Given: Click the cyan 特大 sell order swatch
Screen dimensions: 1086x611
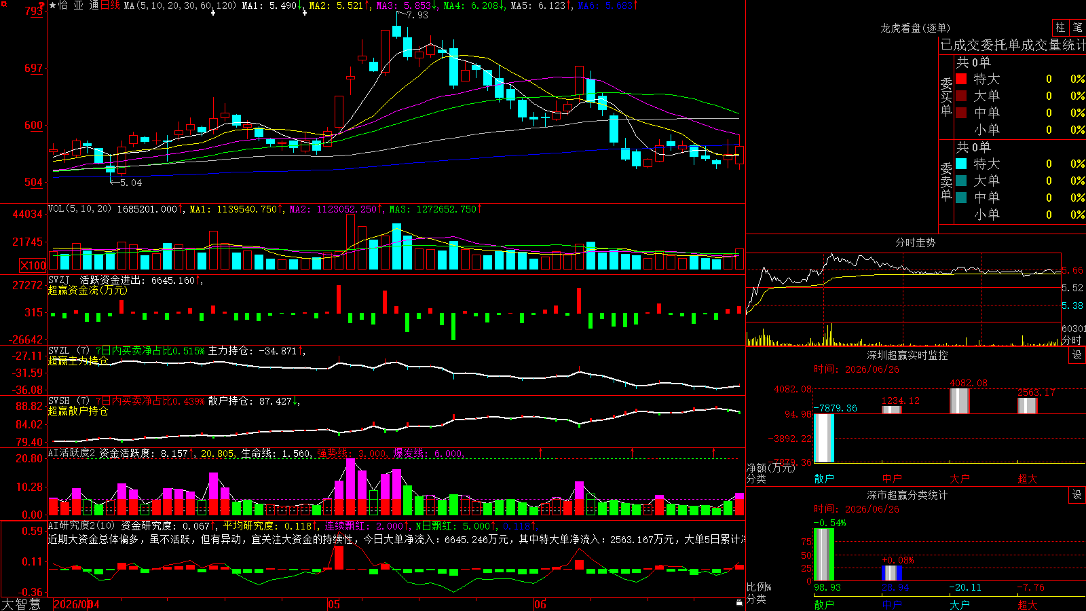Looking at the screenshot, I should click(961, 164).
